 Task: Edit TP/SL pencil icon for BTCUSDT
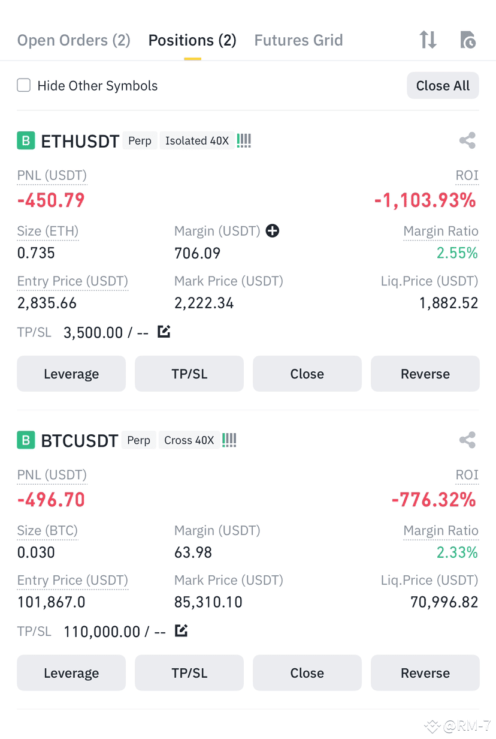(181, 630)
